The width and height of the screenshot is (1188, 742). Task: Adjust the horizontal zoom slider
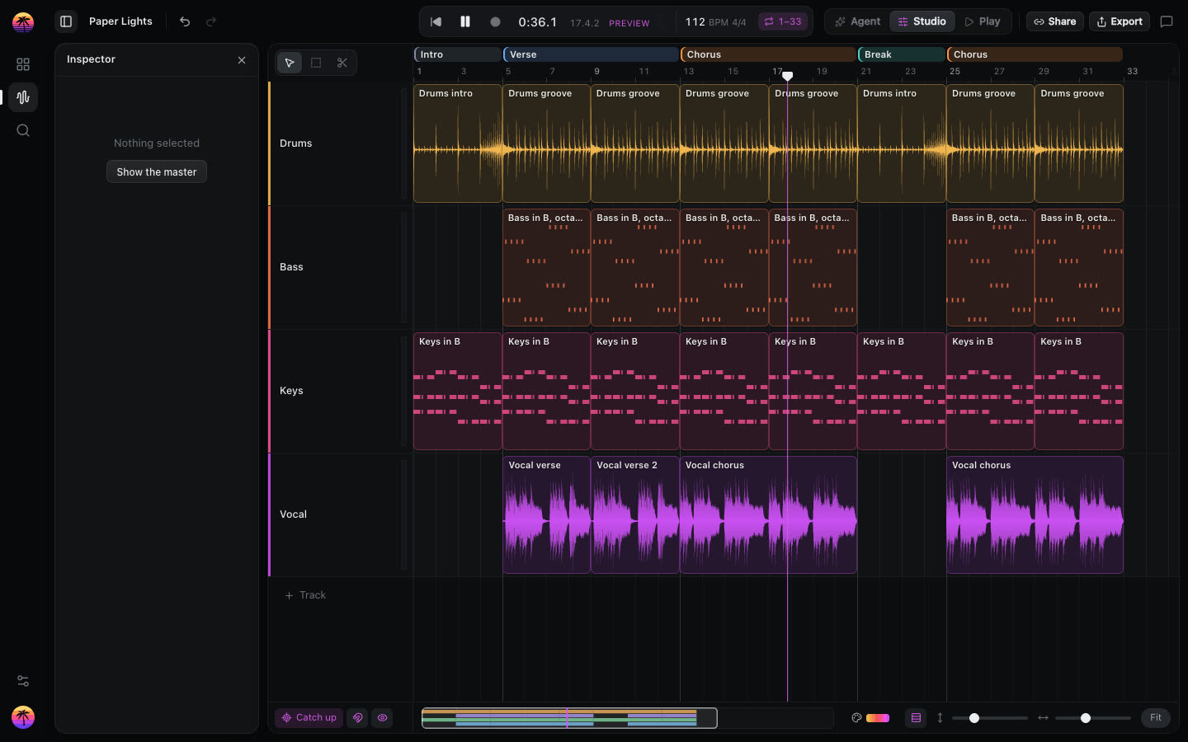(1093, 718)
